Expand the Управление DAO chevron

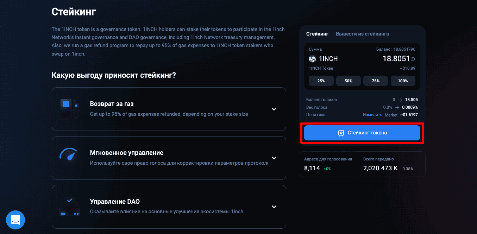point(274,207)
